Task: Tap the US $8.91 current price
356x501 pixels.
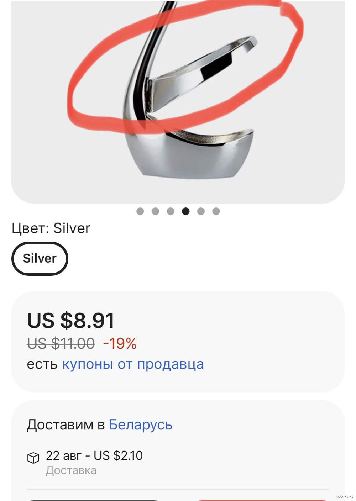Action: click(71, 321)
